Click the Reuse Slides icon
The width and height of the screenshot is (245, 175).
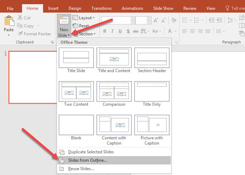coord(61,168)
